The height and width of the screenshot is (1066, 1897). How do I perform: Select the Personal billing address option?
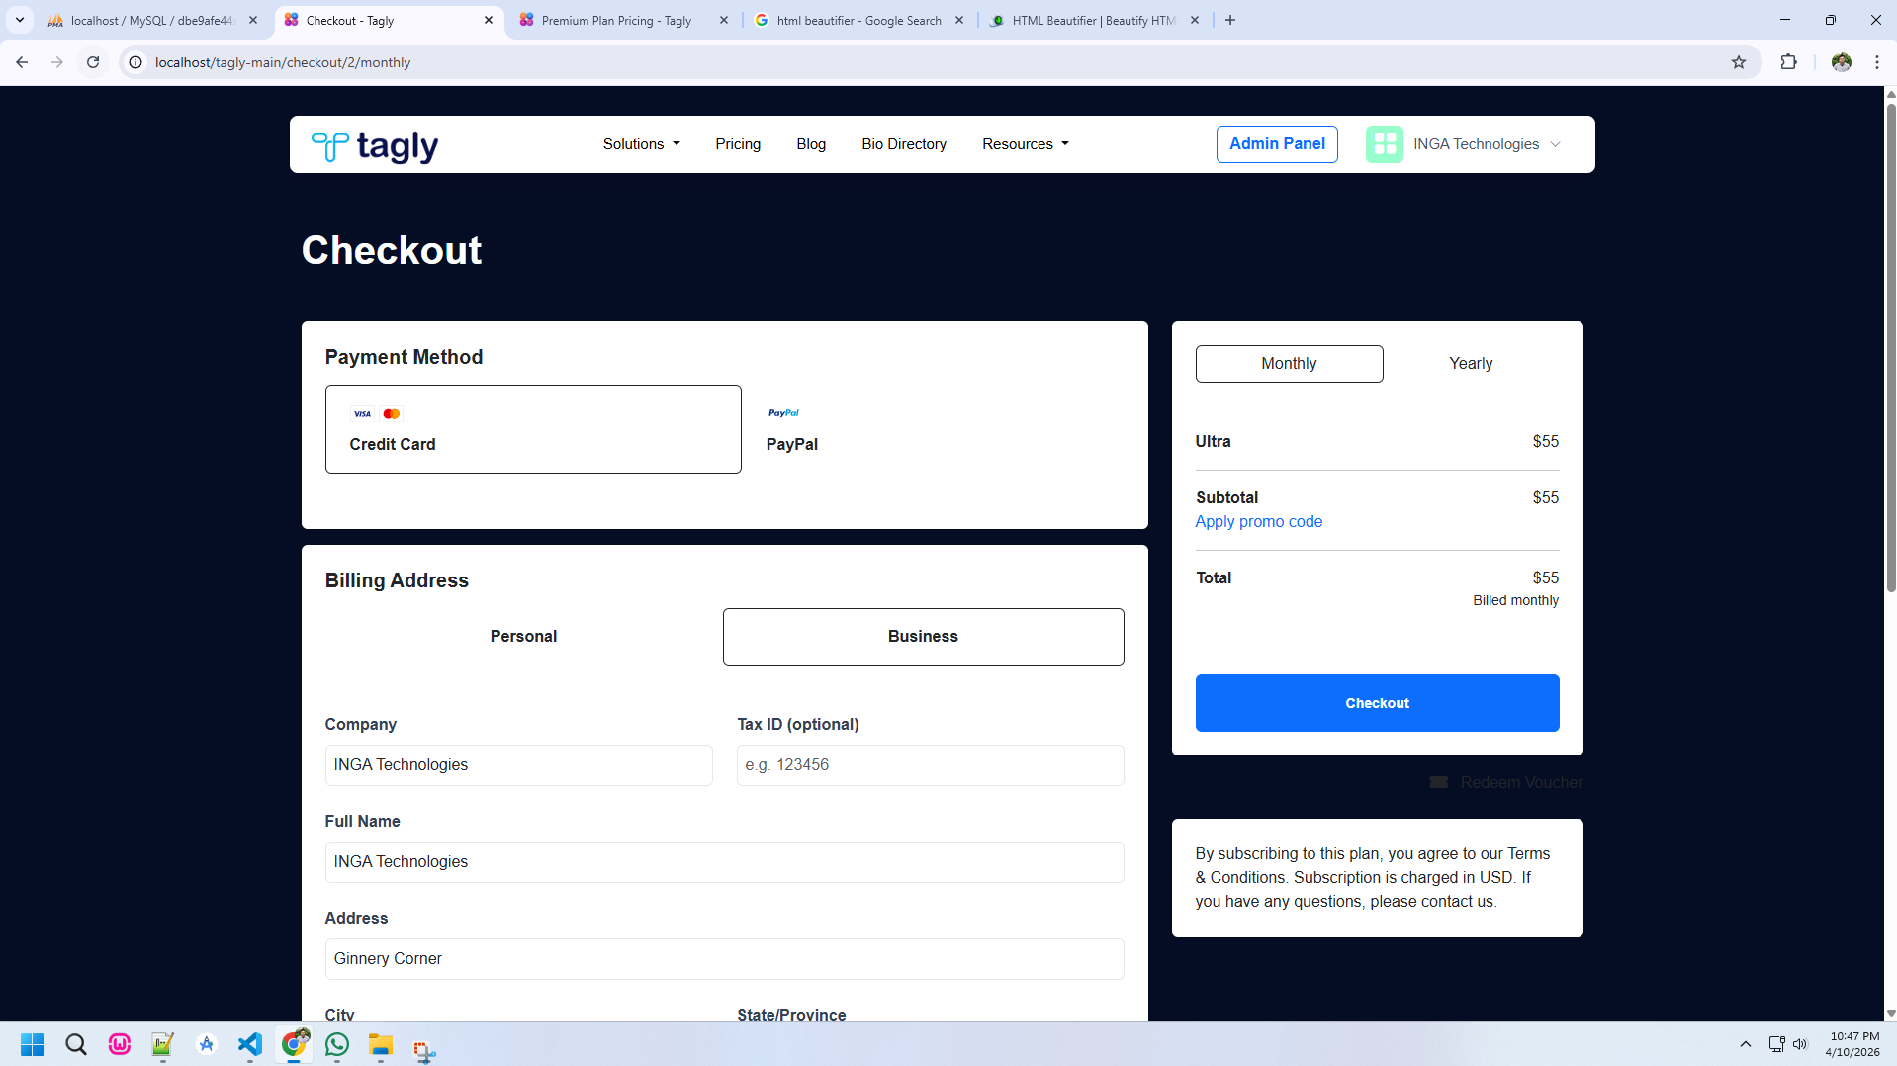[x=523, y=636]
